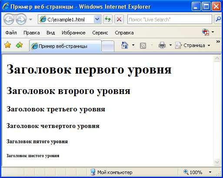Click the heading Заголовок третьего уровня
The image size is (223, 178).
click(x=56, y=109)
